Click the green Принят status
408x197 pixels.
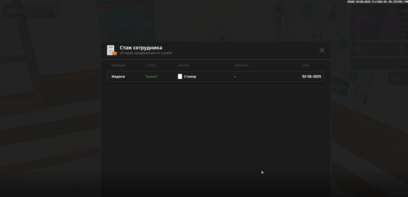click(151, 77)
